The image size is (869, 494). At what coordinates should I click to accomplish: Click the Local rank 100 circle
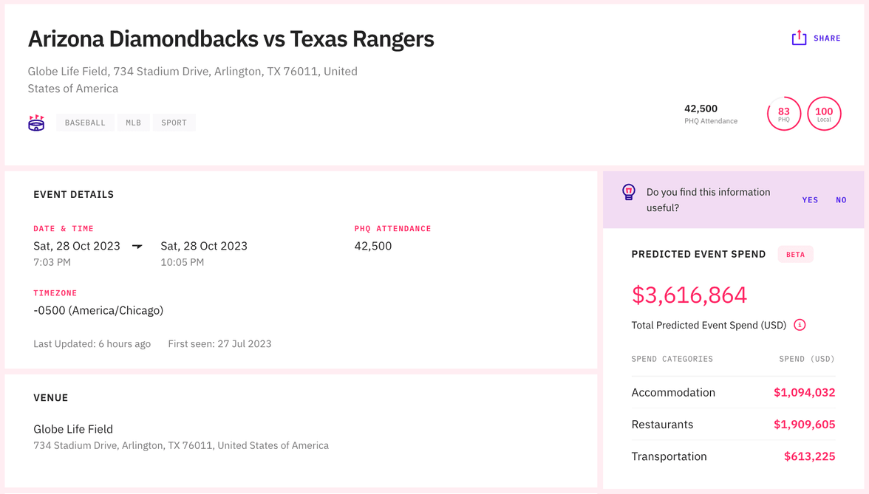point(824,114)
